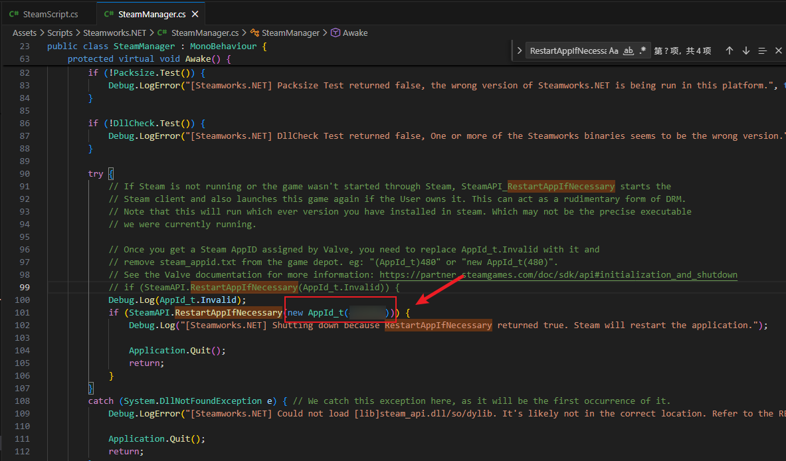Click the Assets breadcrumb segment
This screenshot has width=786, height=461.
point(25,33)
